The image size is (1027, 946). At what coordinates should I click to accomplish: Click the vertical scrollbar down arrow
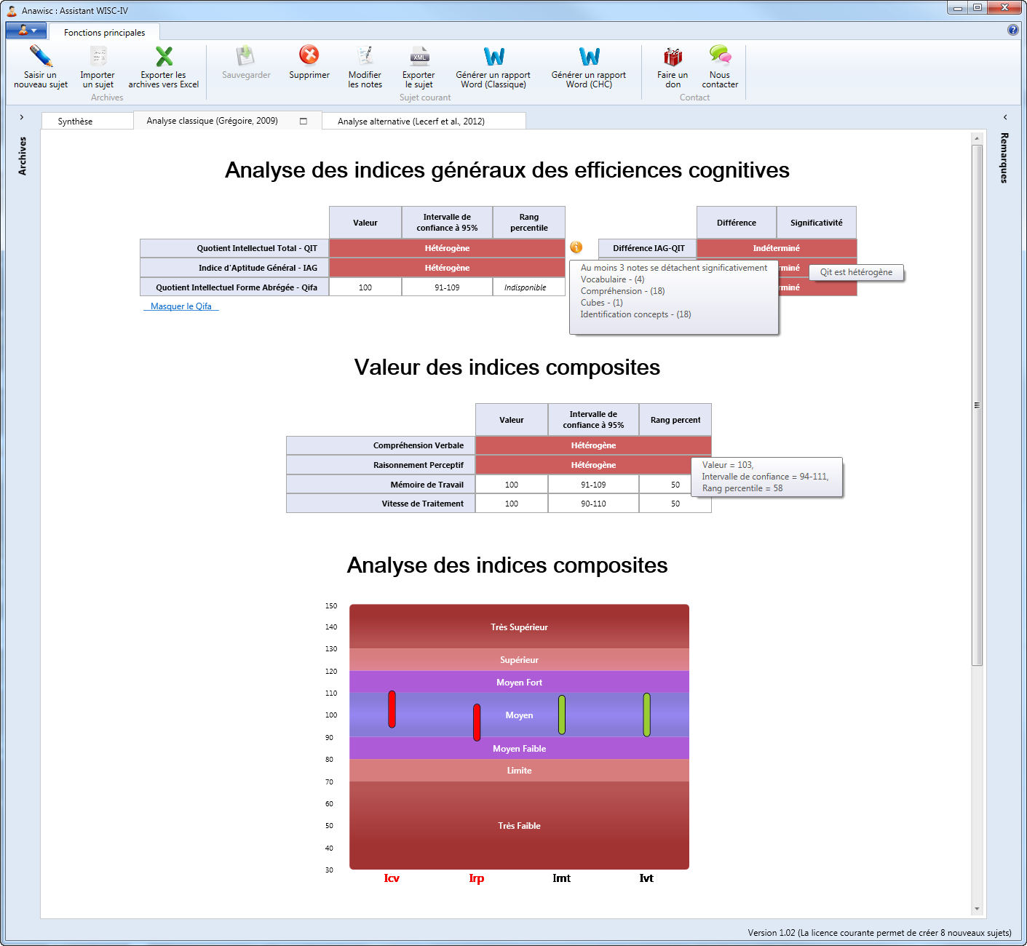[x=977, y=909]
